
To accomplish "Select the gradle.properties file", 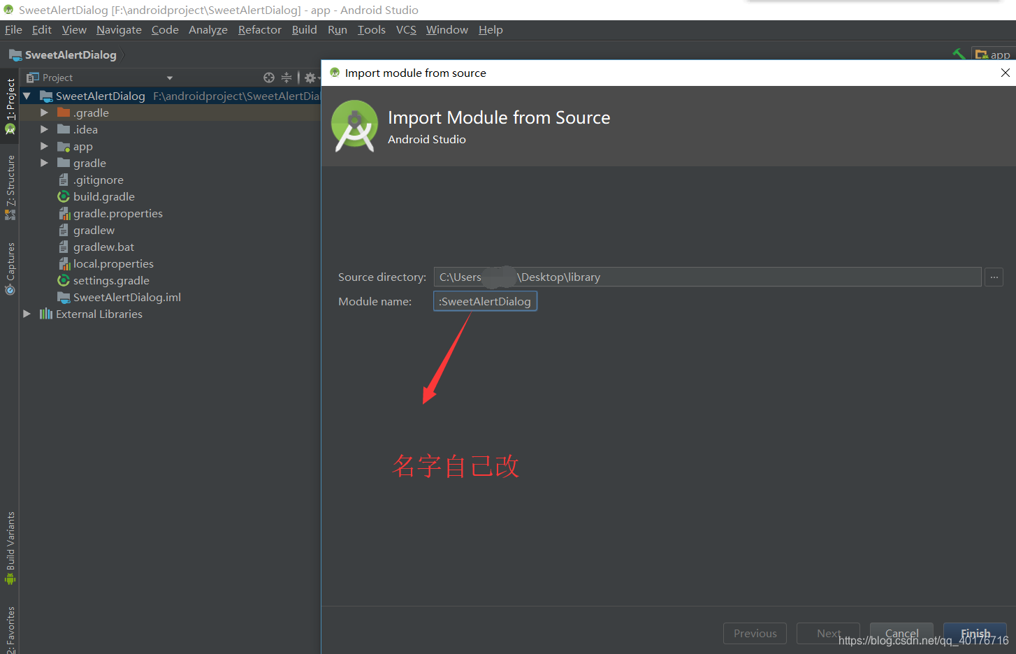I will (118, 213).
